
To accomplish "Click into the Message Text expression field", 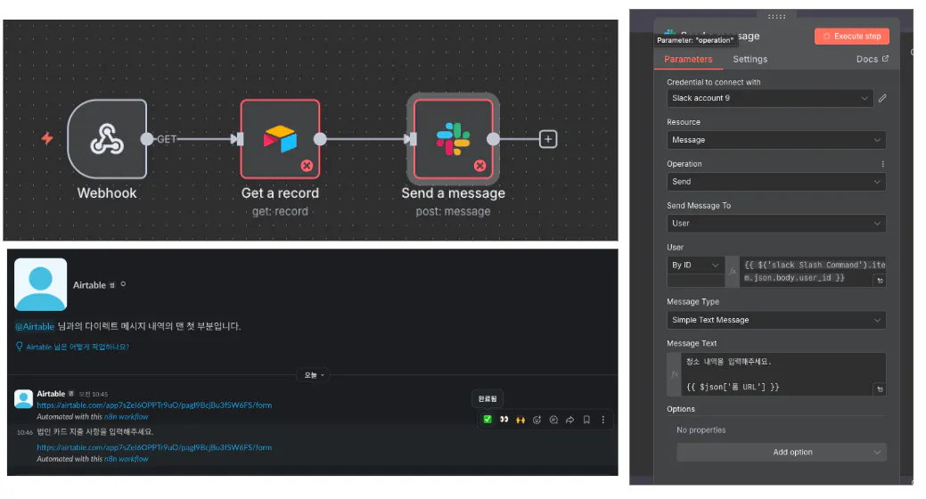I will point(783,374).
